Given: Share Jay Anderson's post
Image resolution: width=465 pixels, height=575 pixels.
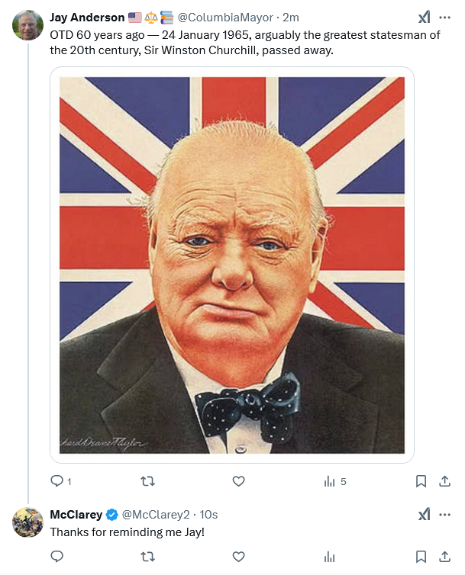Looking at the screenshot, I should [x=444, y=481].
